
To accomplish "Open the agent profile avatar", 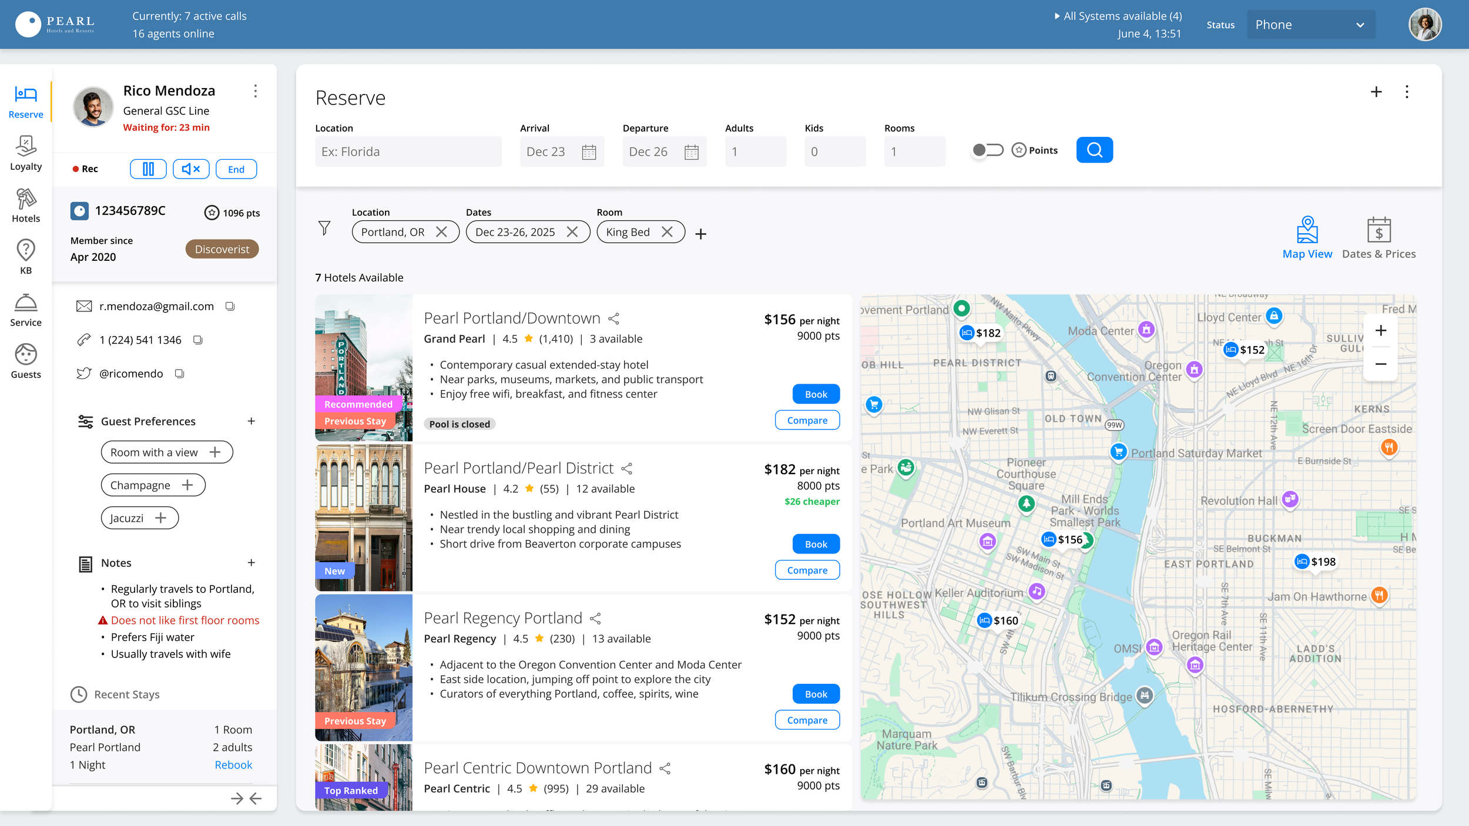I will 1424,25.
